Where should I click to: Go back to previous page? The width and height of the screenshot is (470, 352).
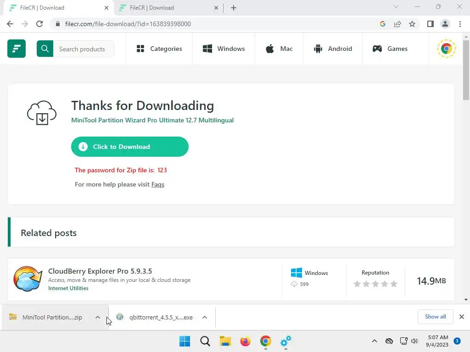10,24
